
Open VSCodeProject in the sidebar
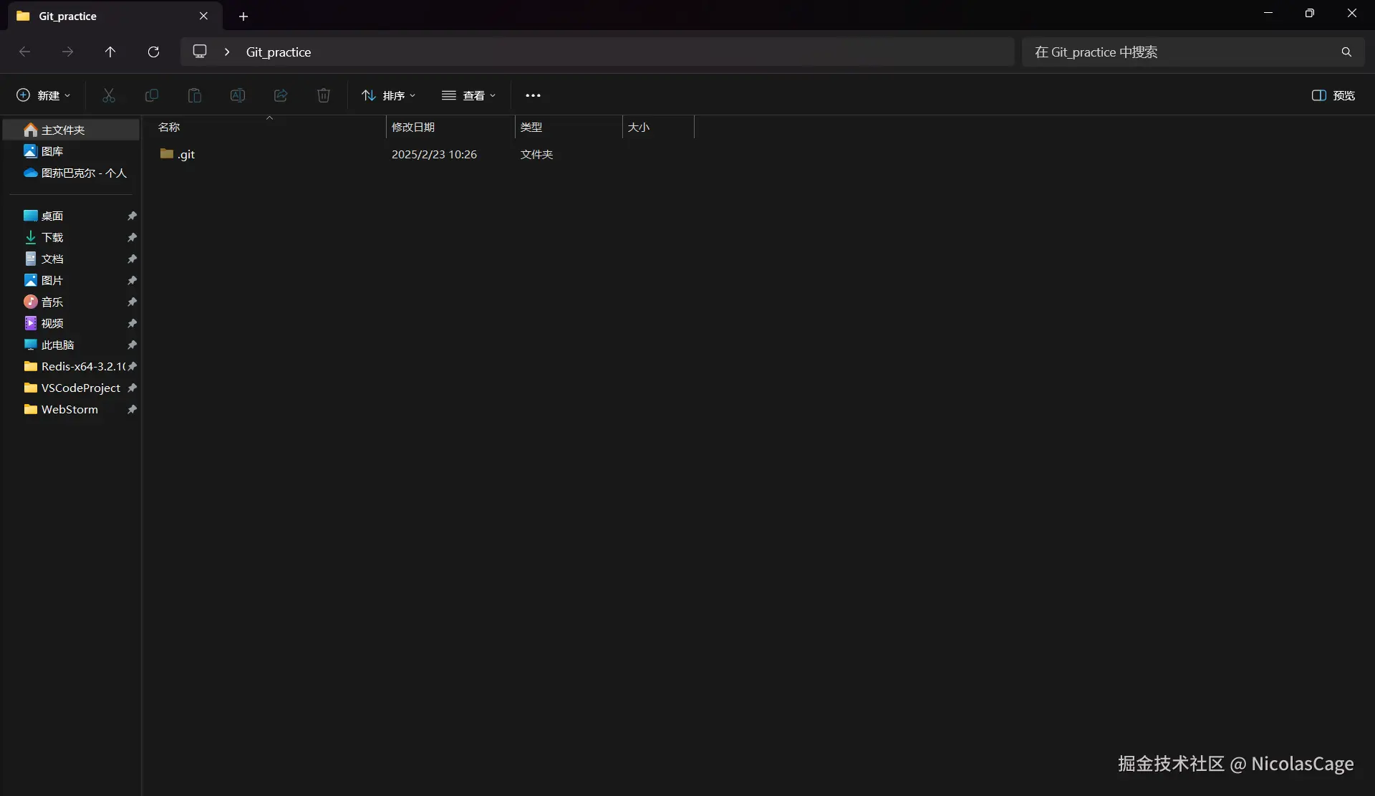[80, 388]
